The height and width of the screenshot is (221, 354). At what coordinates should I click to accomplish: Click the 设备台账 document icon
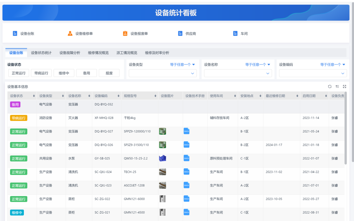pos(15,34)
